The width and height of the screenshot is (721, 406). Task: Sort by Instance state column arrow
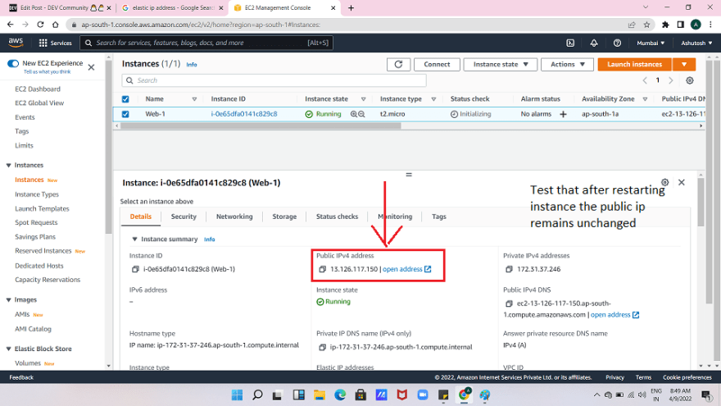[x=363, y=99]
